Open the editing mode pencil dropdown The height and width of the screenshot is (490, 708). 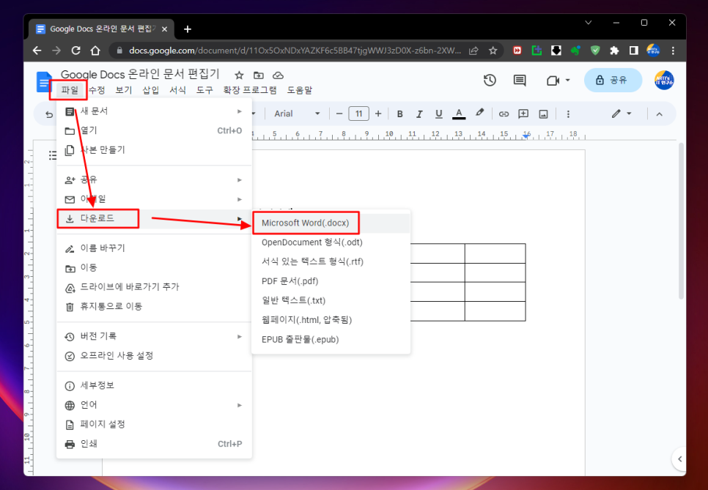[622, 114]
